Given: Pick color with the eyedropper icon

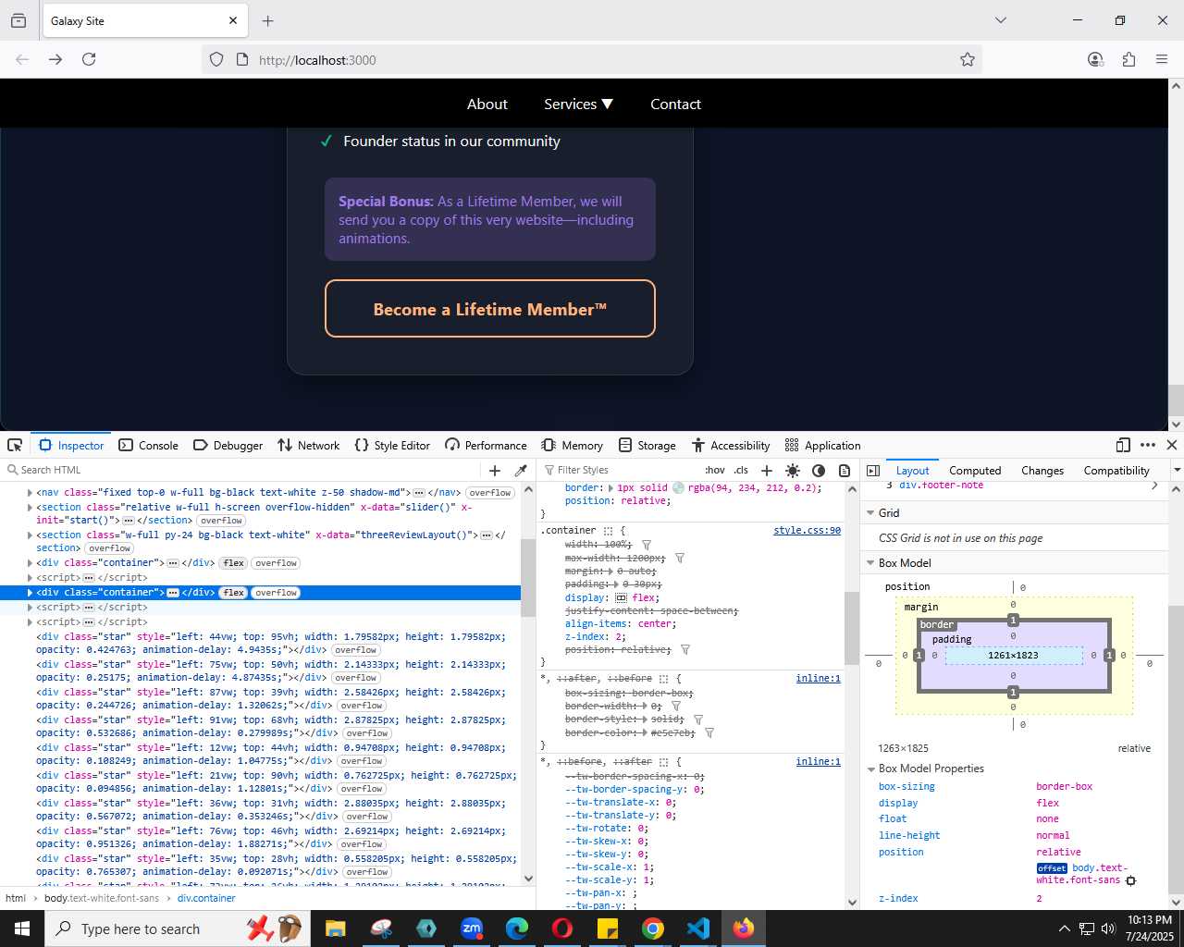Looking at the screenshot, I should (521, 471).
